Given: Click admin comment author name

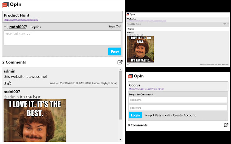Looking at the screenshot, I should (9, 71).
